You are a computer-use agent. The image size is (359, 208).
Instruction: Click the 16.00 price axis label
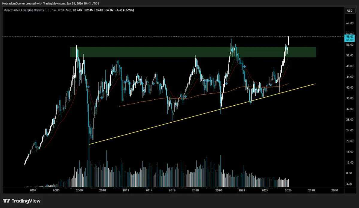pos(350,152)
